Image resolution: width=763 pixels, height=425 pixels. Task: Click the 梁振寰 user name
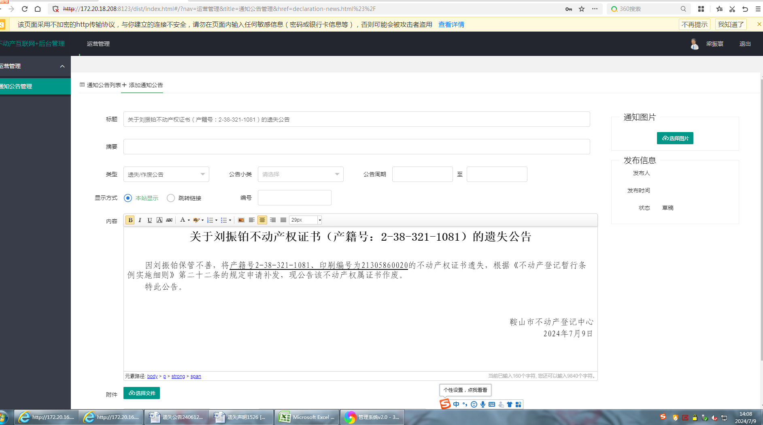715,44
